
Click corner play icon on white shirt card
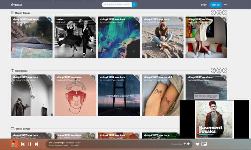tap(224, 20)
